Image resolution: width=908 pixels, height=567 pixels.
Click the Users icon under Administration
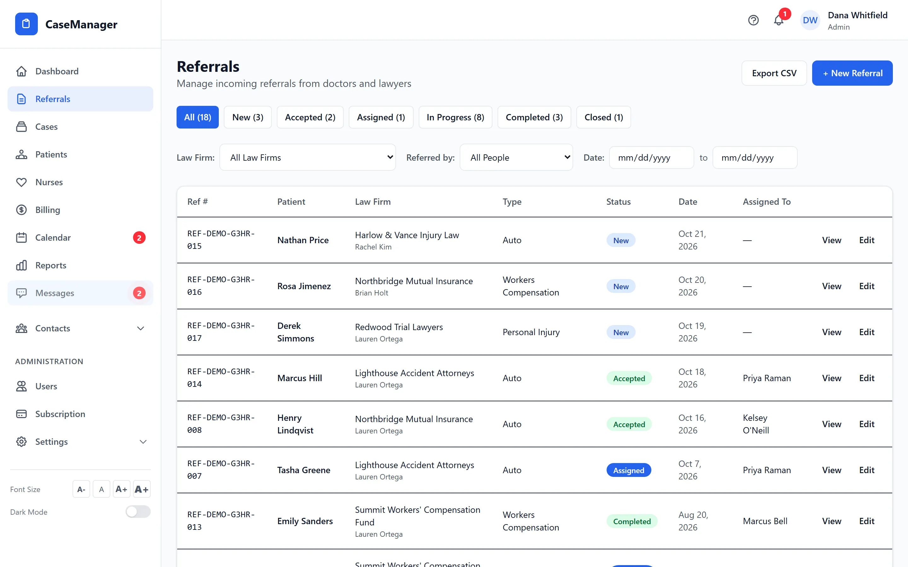21,386
